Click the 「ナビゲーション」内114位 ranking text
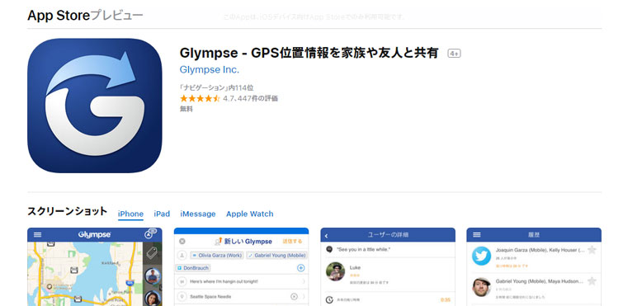The width and height of the screenshot is (628, 306). click(x=217, y=87)
